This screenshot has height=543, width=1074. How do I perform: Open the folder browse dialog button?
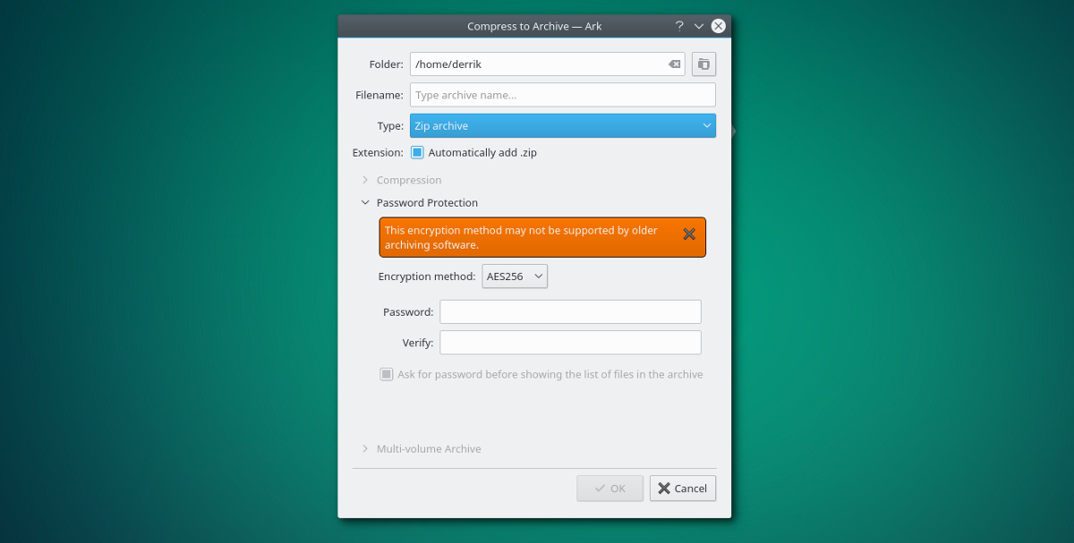(x=703, y=64)
